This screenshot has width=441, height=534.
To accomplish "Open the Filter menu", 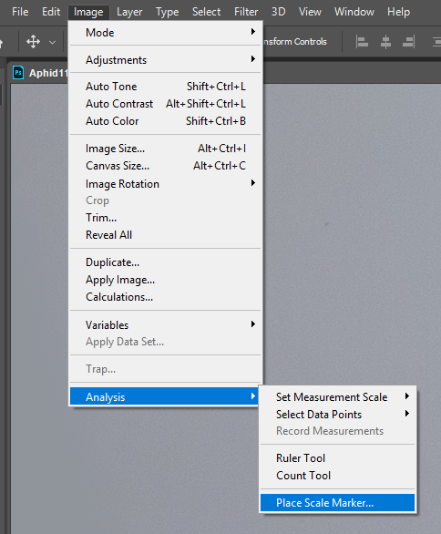I will 246,12.
